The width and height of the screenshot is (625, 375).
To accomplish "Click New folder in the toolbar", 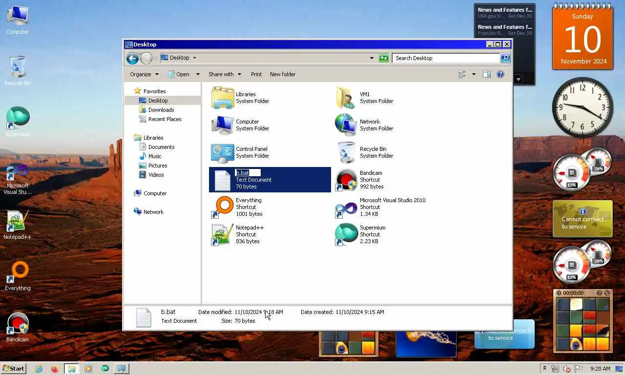I will (x=283, y=74).
